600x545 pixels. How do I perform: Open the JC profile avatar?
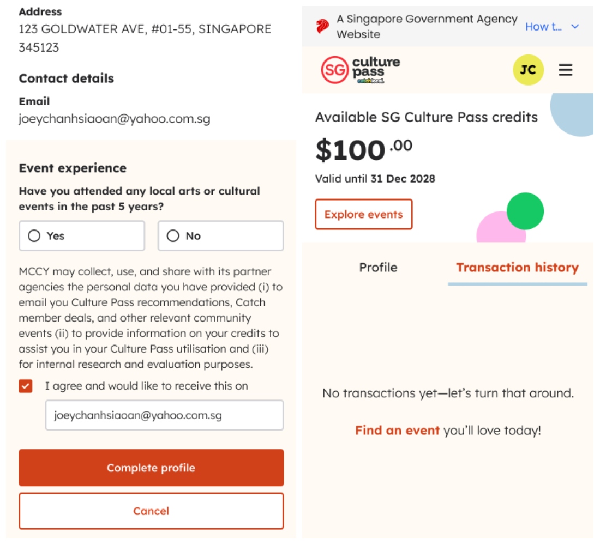click(527, 70)
